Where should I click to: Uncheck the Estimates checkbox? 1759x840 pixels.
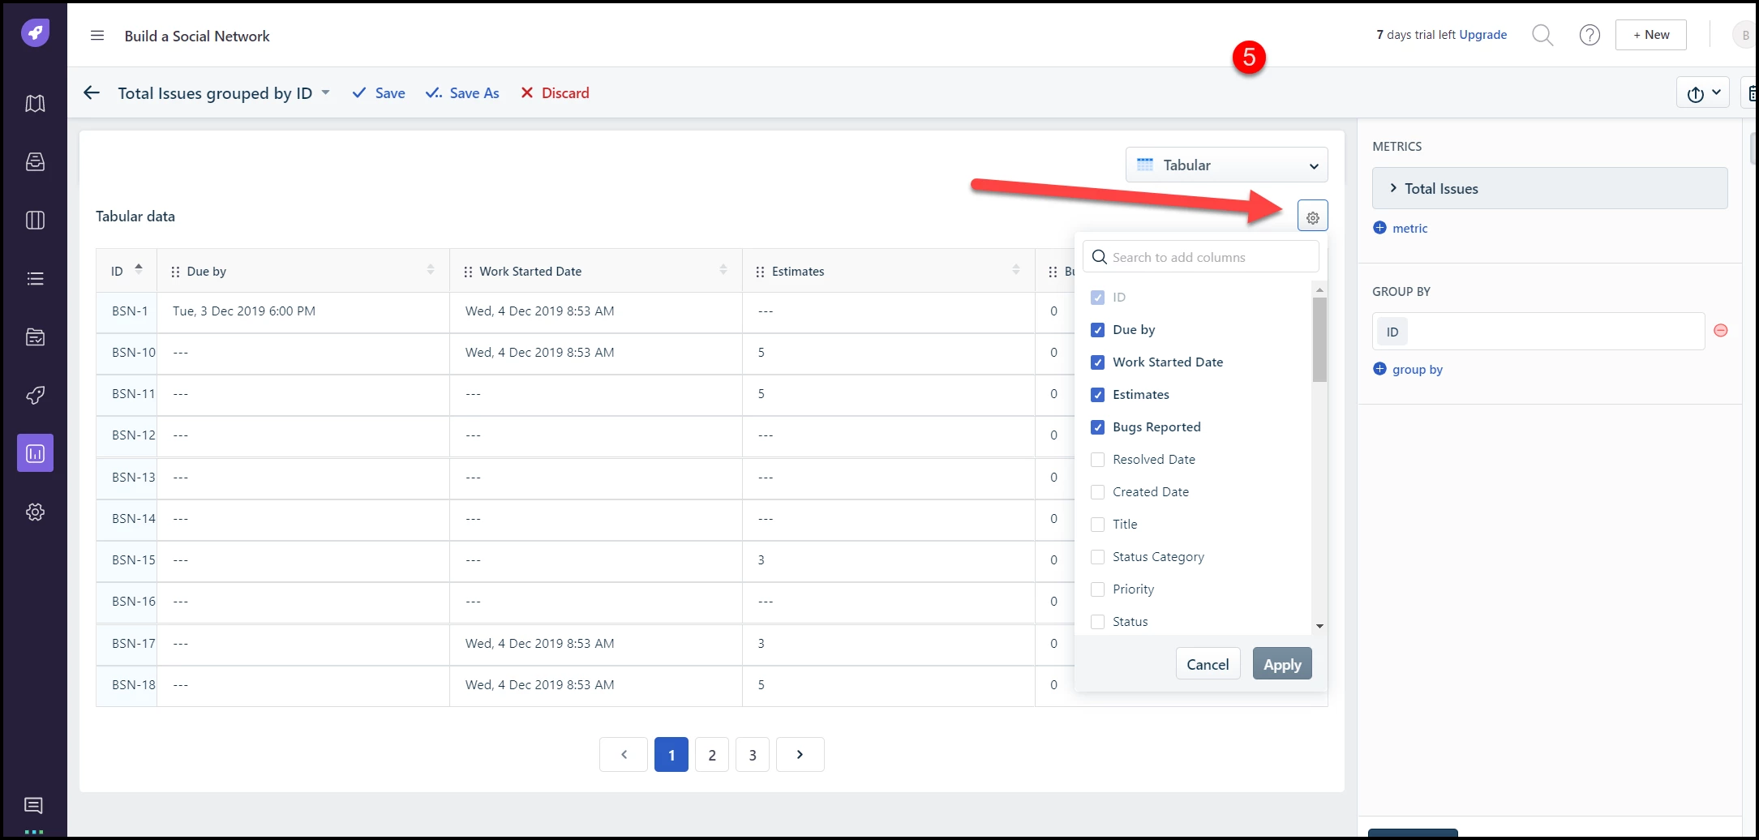coord(1097,395)
